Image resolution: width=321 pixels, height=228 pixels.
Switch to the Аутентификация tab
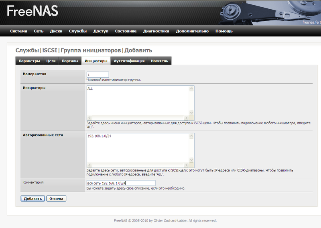[129, 61]
